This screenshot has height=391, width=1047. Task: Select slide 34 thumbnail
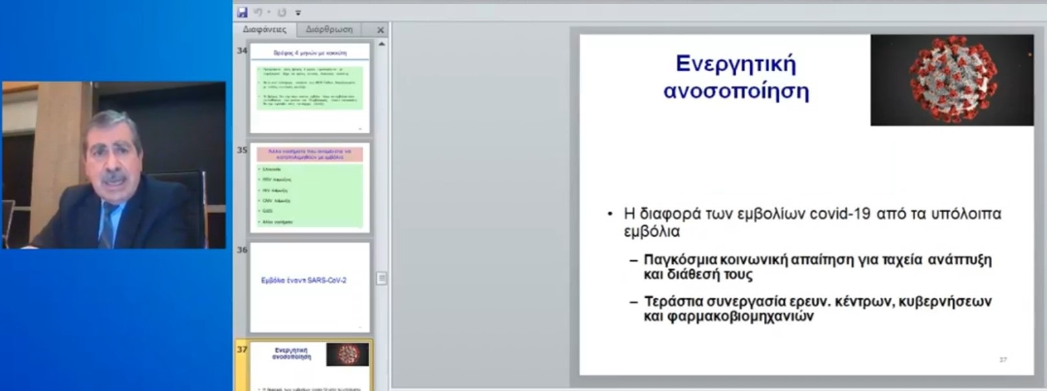[x=310, y=88]
